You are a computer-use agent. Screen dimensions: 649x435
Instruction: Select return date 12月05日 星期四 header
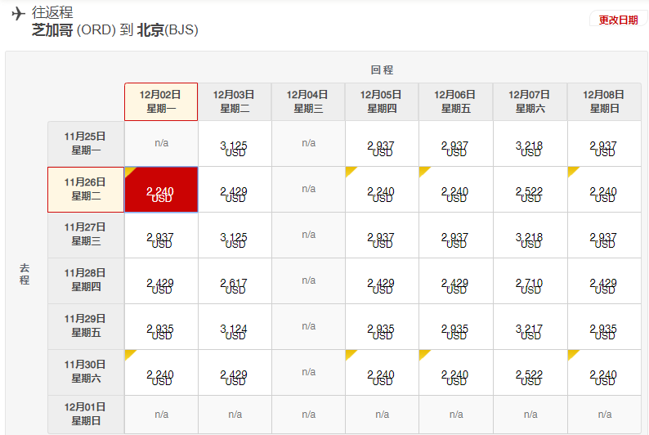click(382, 102)
